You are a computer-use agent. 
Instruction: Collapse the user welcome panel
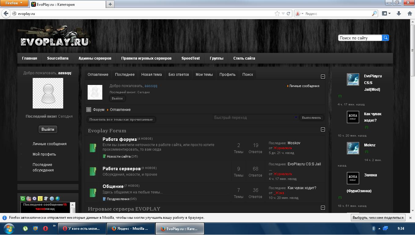coord(323,76)
